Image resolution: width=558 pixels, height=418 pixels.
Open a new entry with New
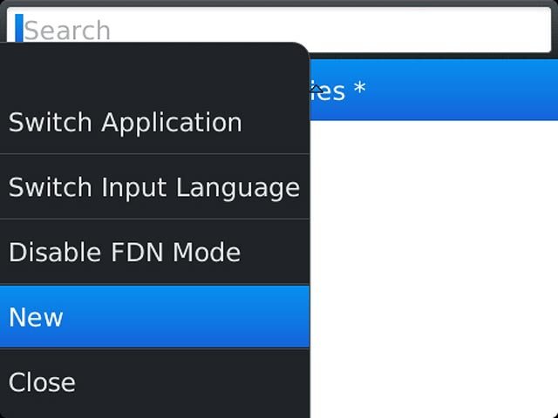tap(154, 317)
